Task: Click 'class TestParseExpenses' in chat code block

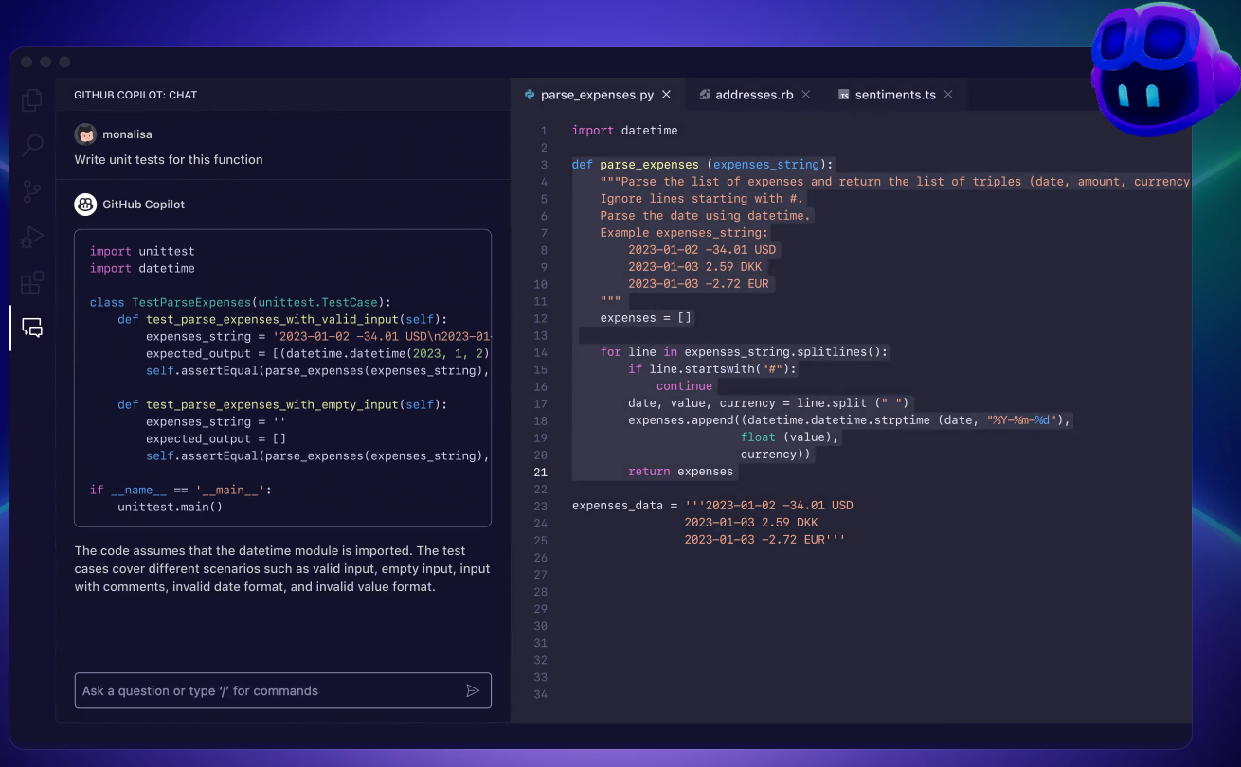Action: [x=170, y=302]
